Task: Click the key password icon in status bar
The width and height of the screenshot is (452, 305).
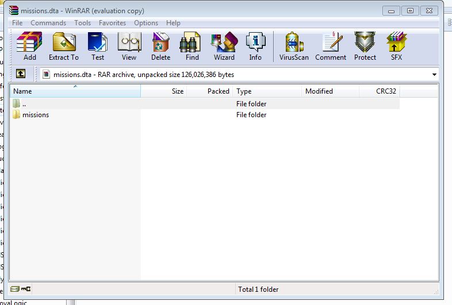Action: 26,288
